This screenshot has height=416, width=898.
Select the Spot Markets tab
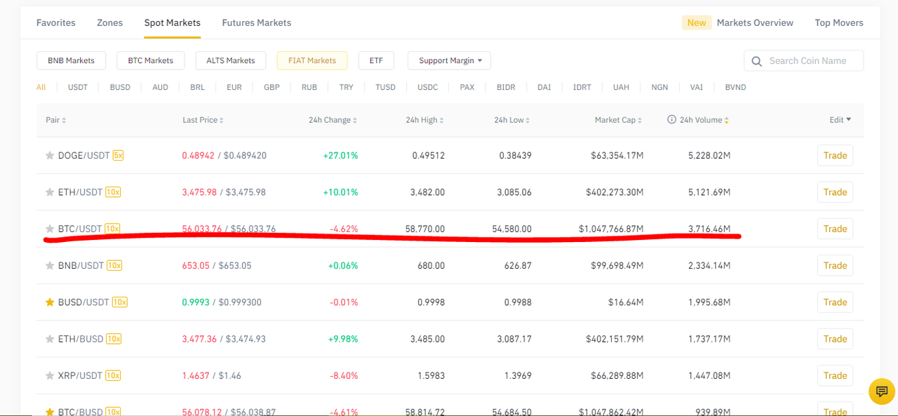[173, 22]
